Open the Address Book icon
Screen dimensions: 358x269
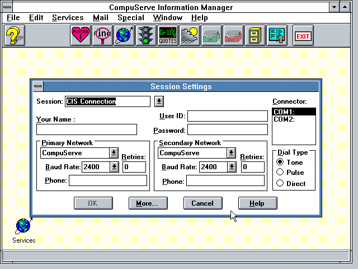click(277, 35)
